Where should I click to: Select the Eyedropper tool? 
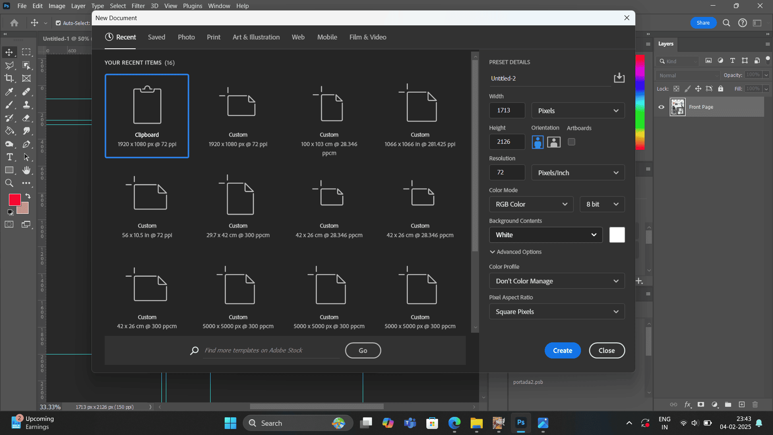9,92
